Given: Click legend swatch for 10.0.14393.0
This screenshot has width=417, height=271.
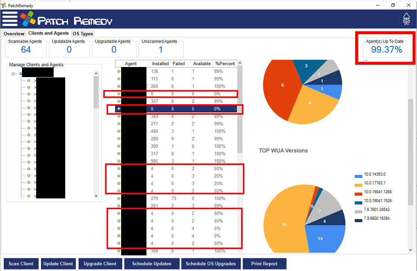Looking at the screenshot, I should (x=358, y=176).
